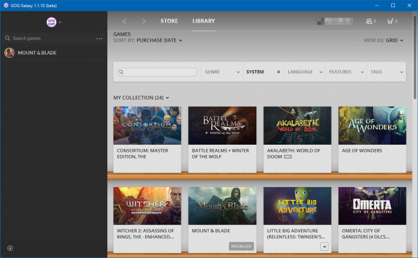Screen dimensions: 418x258
Task: Click the GOG Galaxy title bar icon
Action: pyautogui.click(x=5, y=6)
